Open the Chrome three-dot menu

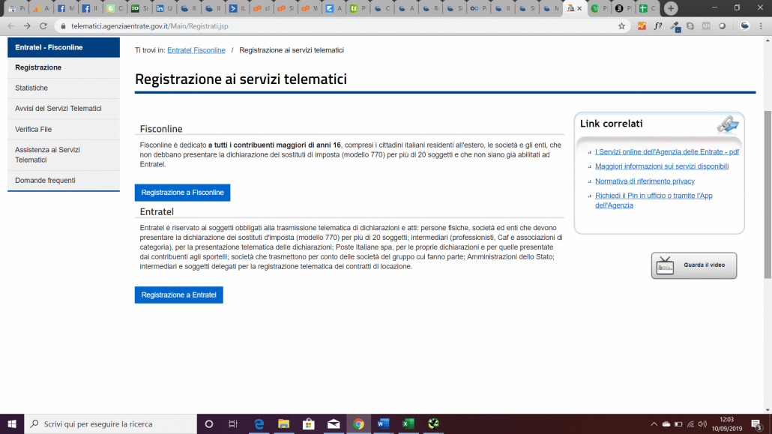[761, 26]
